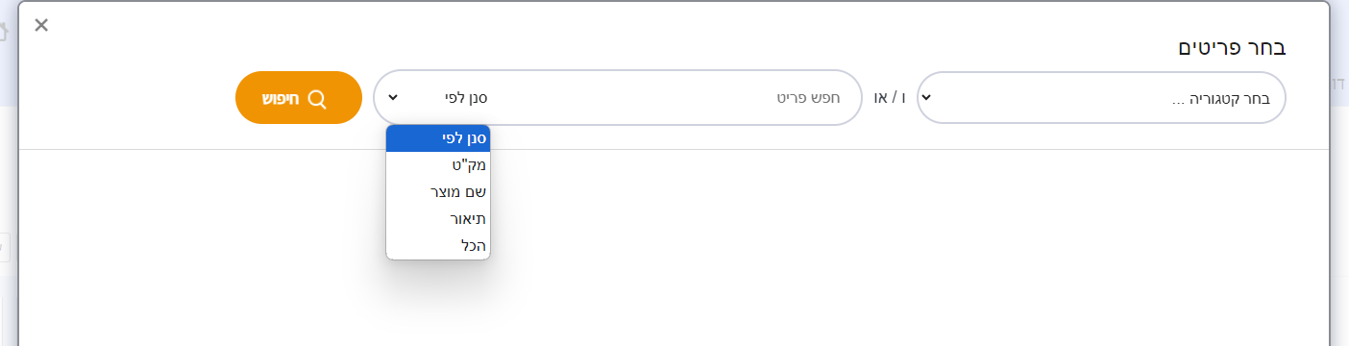Open the בחר קטגוריה category dropdown
This screenshot has width=1349, height=346.
(1101, 97)
